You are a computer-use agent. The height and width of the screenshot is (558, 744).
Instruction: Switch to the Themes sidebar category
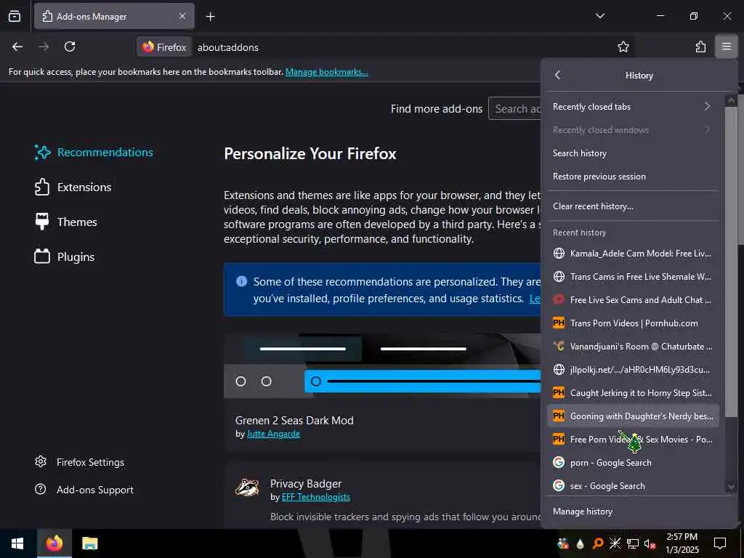66,222
